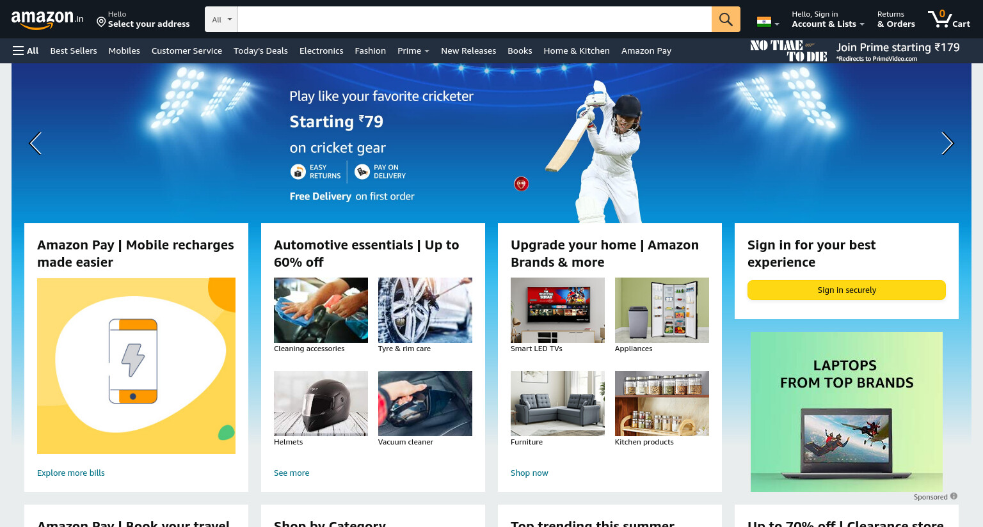Open Helmets product thumbnail
983x527 pixels.
pyautogui.click(x=321, y=404)
